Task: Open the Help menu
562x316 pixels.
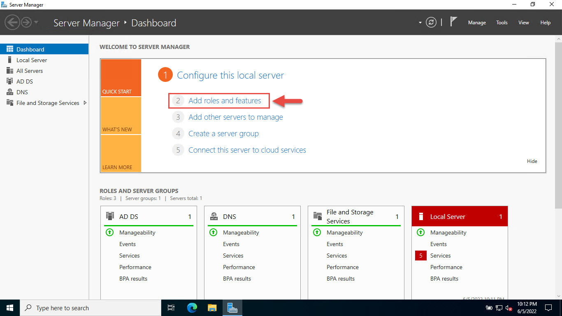Action: coord(546,23)
